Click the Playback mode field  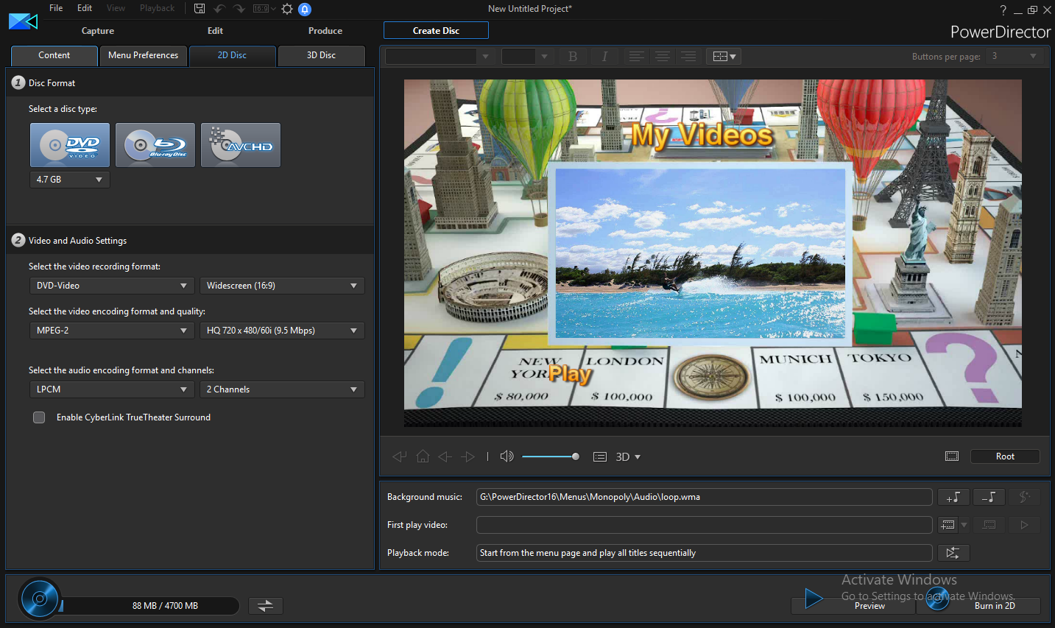[x=705, y=553]
